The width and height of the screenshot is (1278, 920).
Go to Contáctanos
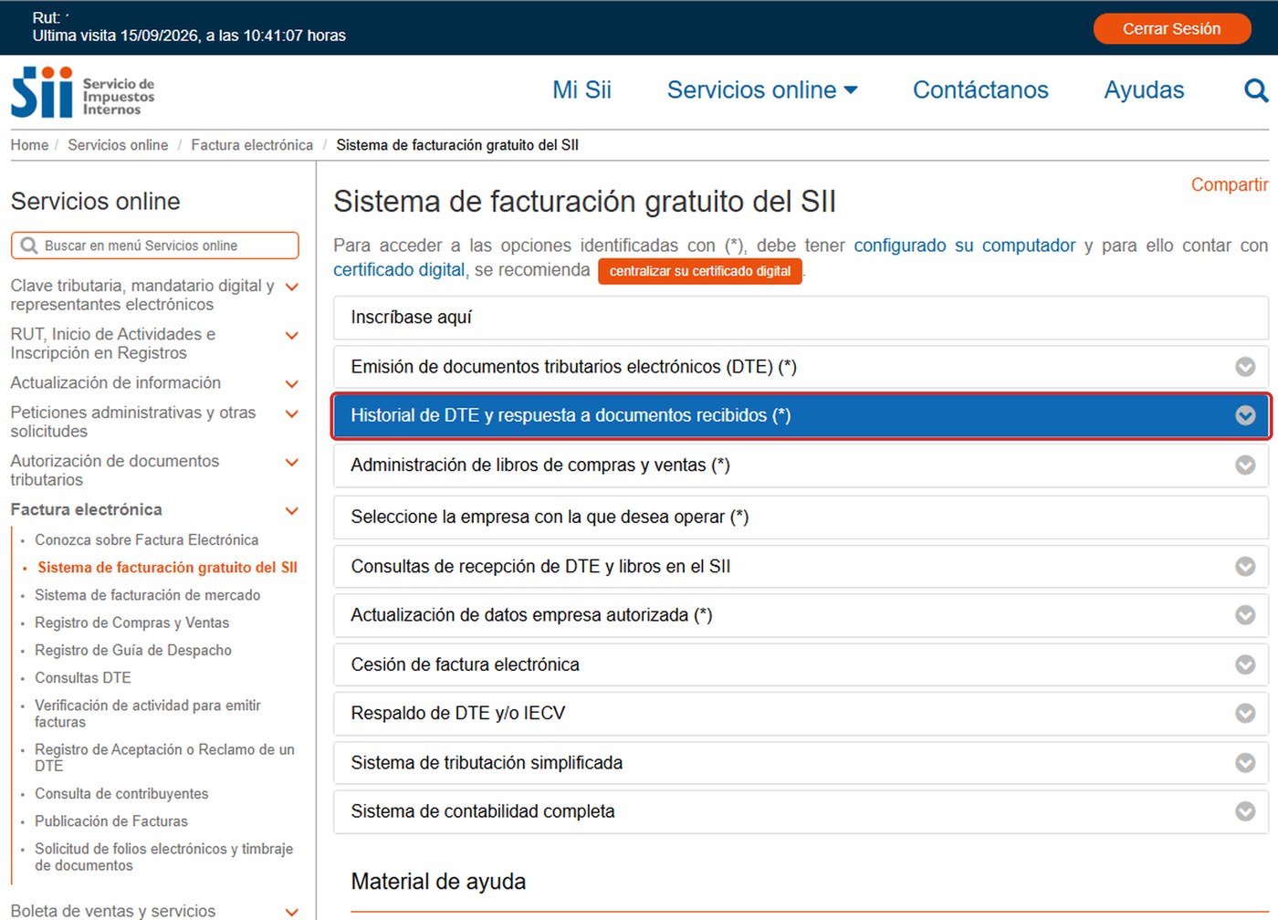click(x=980, y=89)
